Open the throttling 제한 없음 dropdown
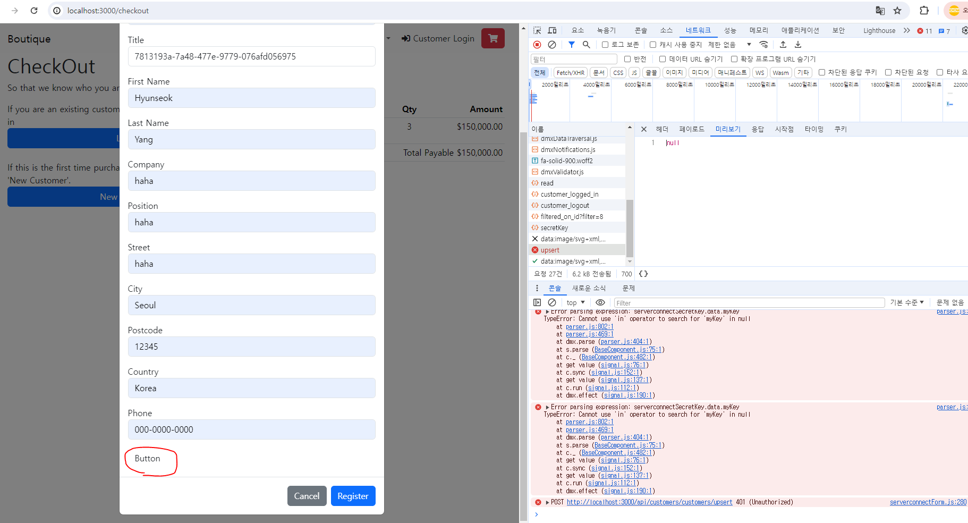968x523 pixels. point(730,45)
